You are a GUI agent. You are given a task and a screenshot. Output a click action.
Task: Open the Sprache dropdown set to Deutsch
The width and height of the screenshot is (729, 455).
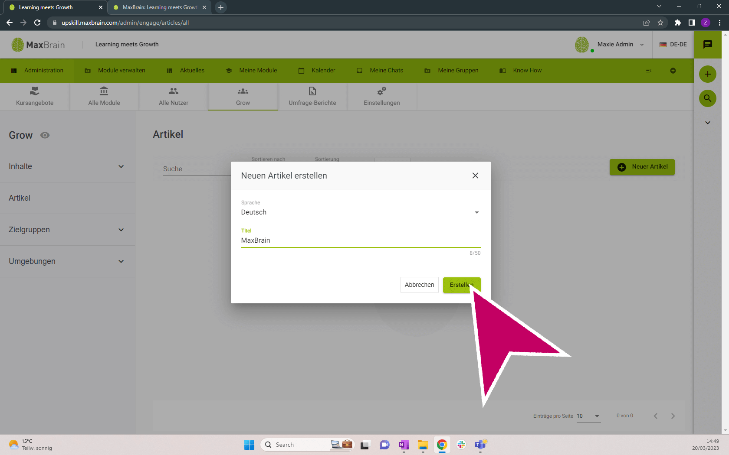coord(361,212)
